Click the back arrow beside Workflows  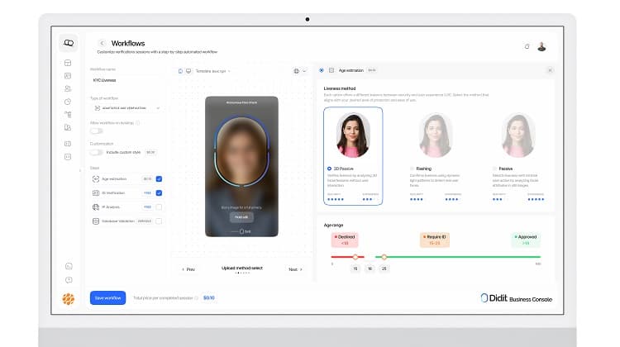(102, 43)
